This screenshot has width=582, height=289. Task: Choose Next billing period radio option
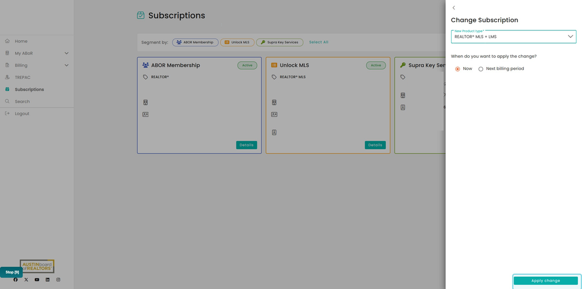point(481,69)
